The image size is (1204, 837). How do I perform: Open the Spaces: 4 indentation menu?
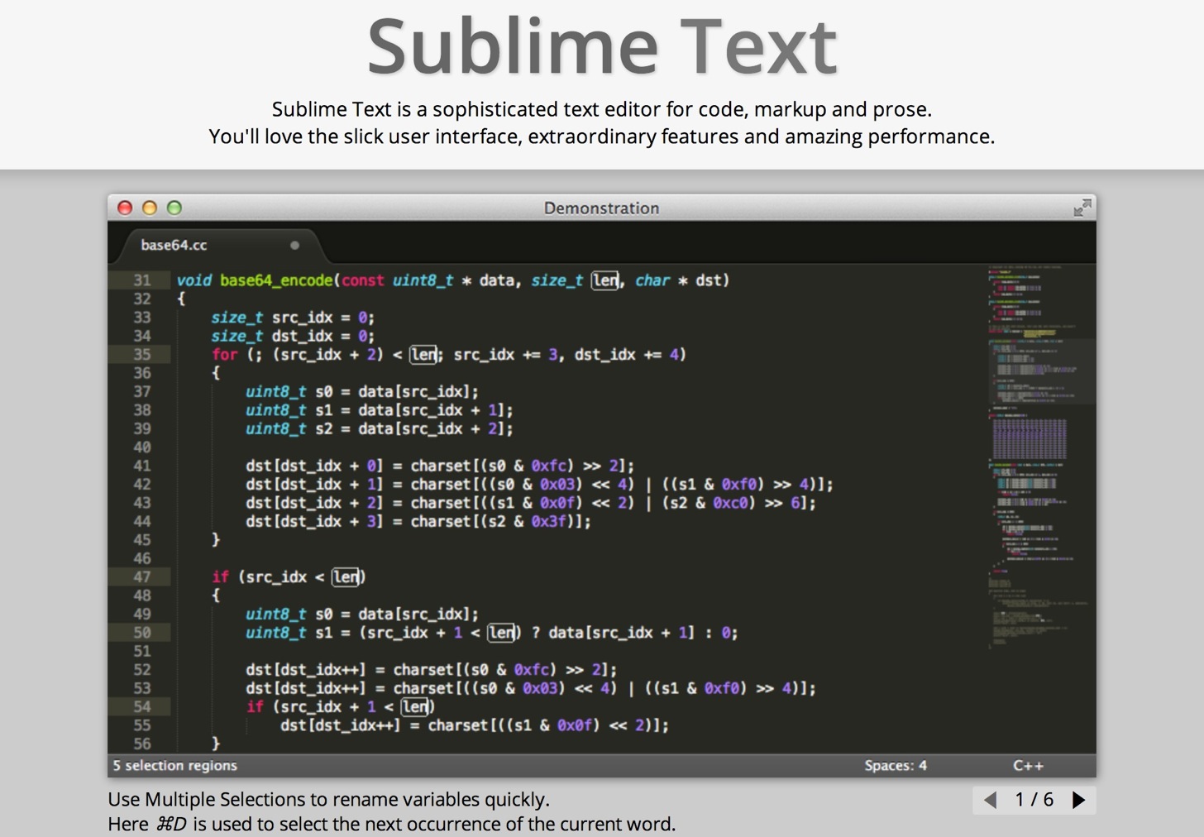(x=896, y=766)
